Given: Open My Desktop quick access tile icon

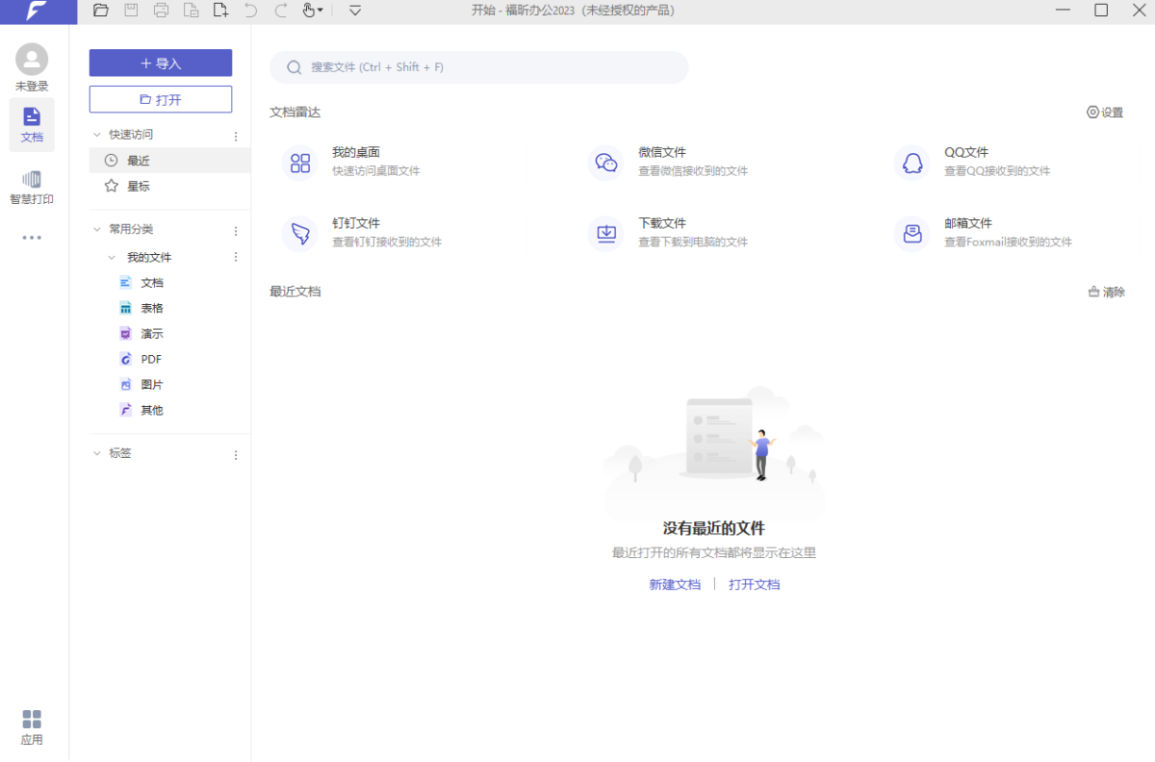Looking at the screenshot, I should pos(298,163).
